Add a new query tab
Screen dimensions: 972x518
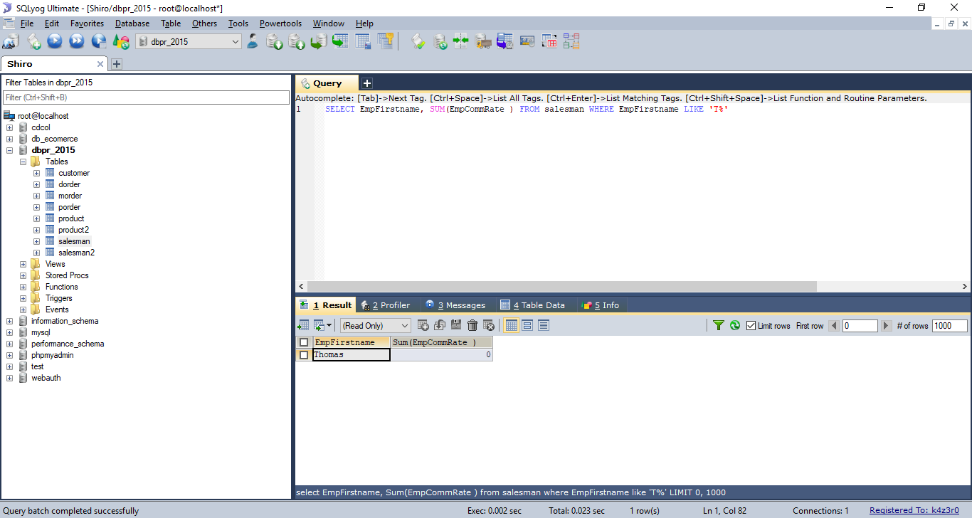[367, 83]
